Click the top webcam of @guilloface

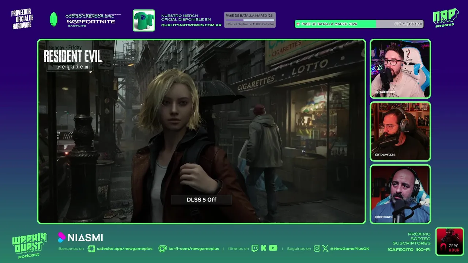pyautogui.click(x=400, y=69)
